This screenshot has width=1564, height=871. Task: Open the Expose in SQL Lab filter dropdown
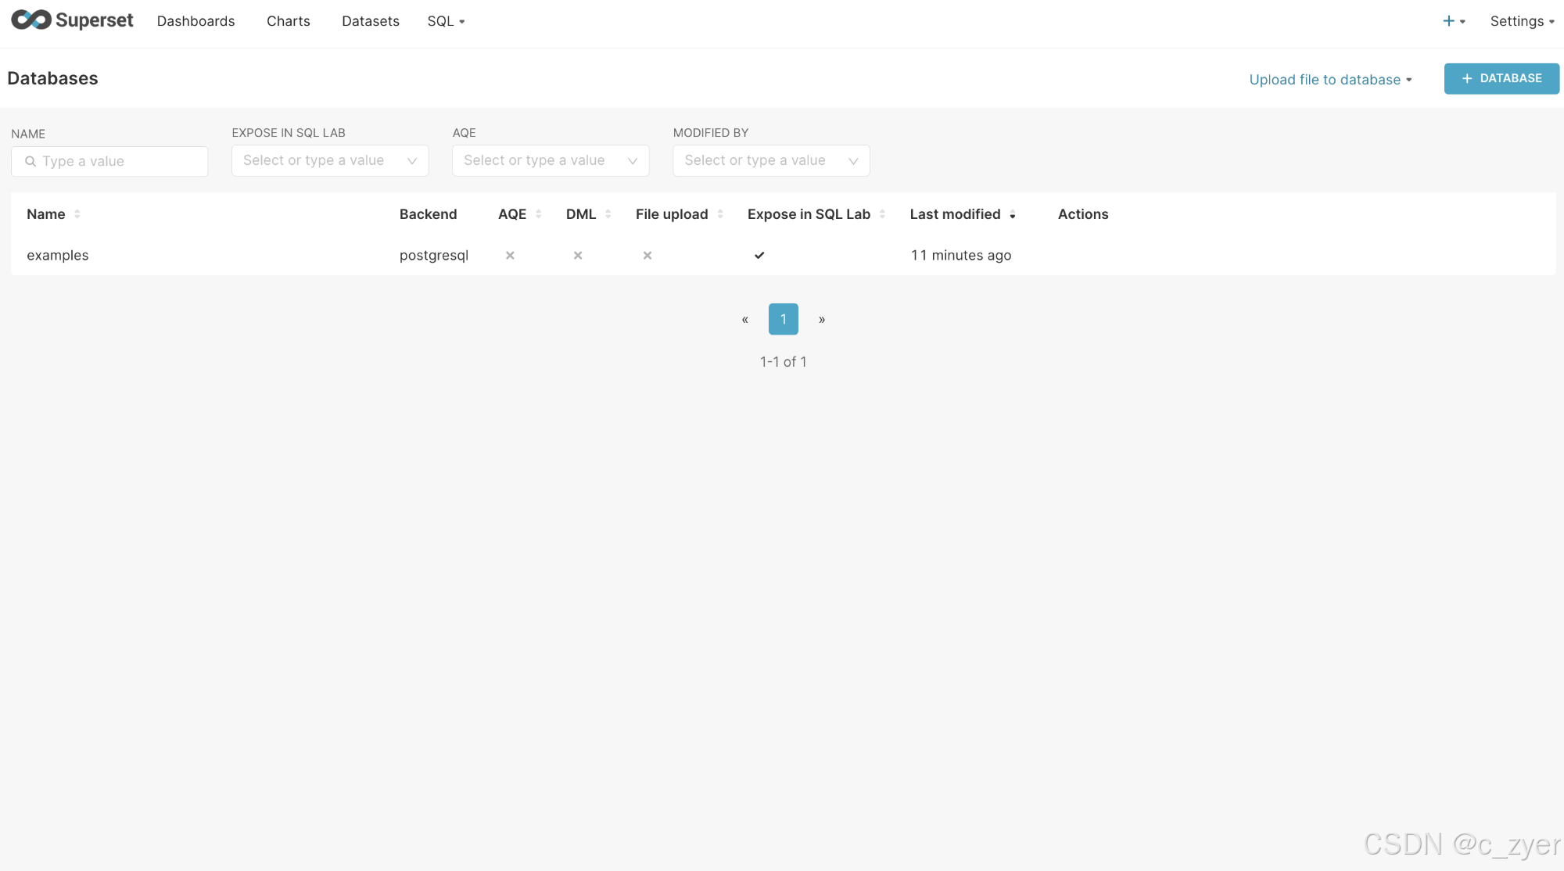(330, 160)
